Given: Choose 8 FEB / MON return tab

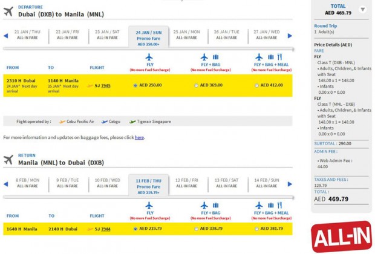Looking at the screenshot, I should tap(27, 183).
